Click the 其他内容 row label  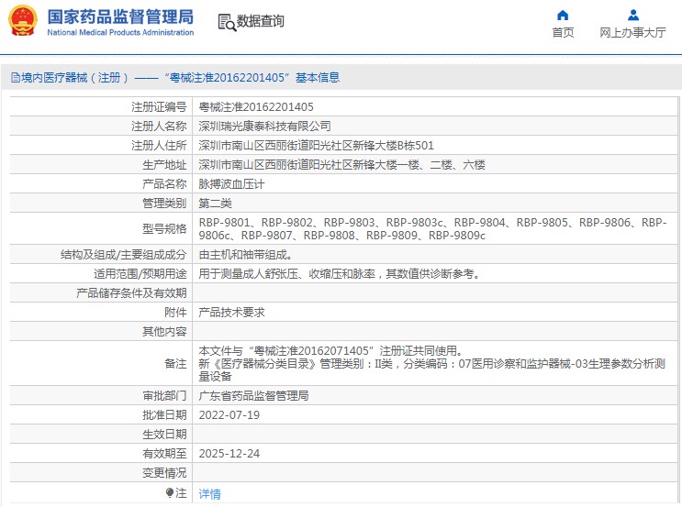[164, 332]
